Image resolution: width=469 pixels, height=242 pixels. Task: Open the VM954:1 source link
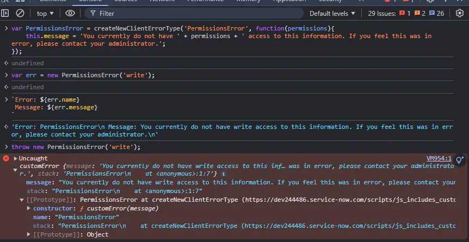pos(439,159)
